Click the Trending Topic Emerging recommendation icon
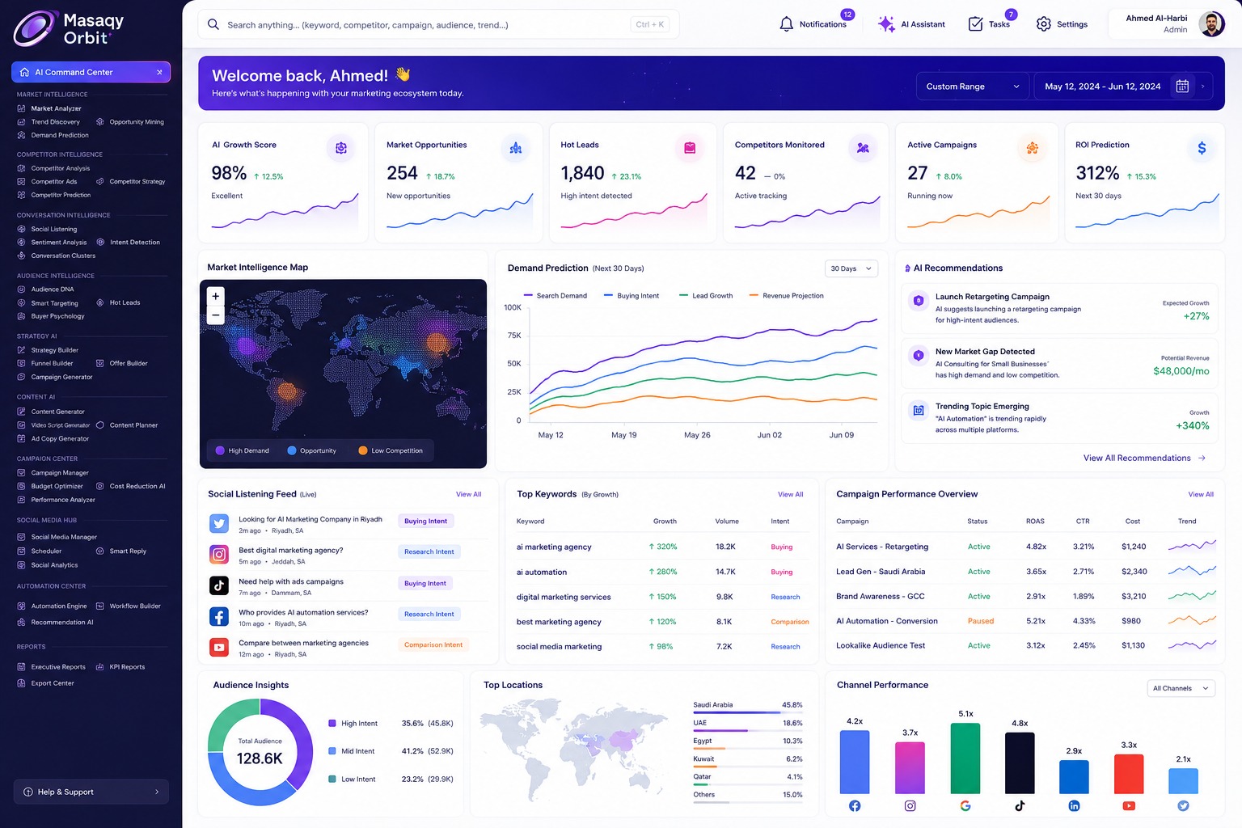 pos(919,411)
